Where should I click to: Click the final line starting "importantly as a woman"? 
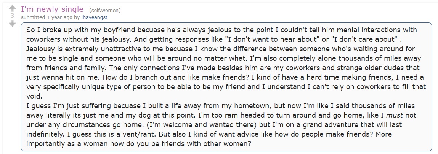point(139,144)
